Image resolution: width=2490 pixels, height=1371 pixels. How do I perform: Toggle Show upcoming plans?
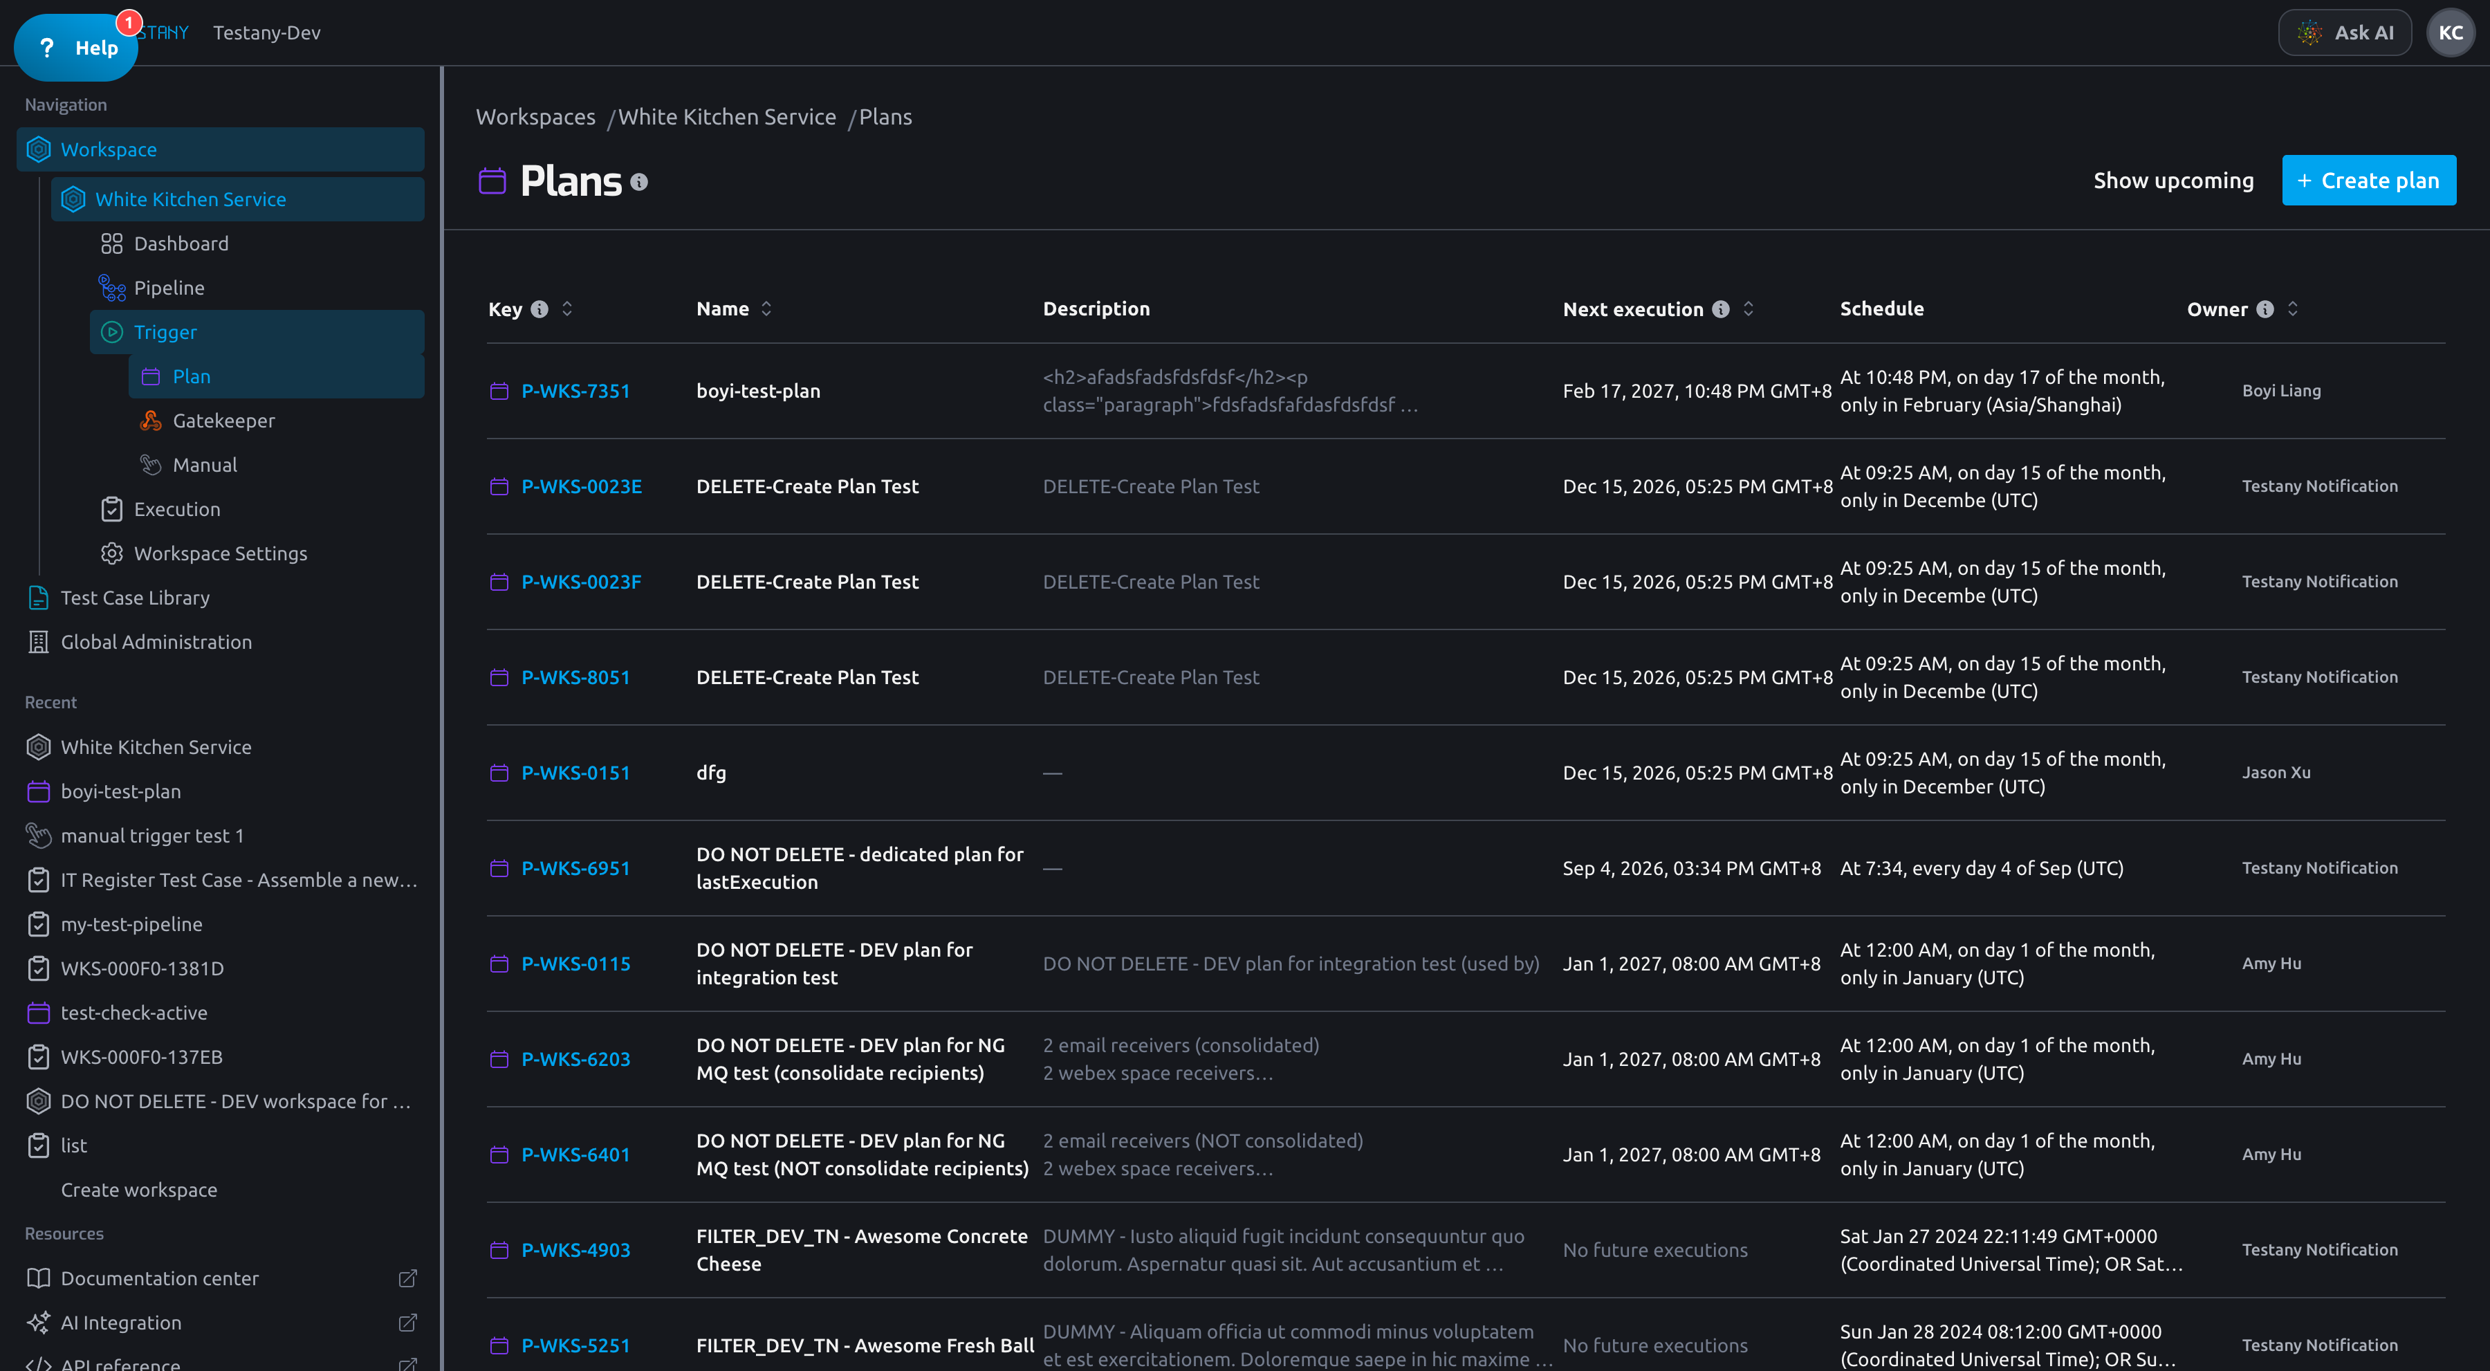pyautogui.click(x=2173, y=181)
